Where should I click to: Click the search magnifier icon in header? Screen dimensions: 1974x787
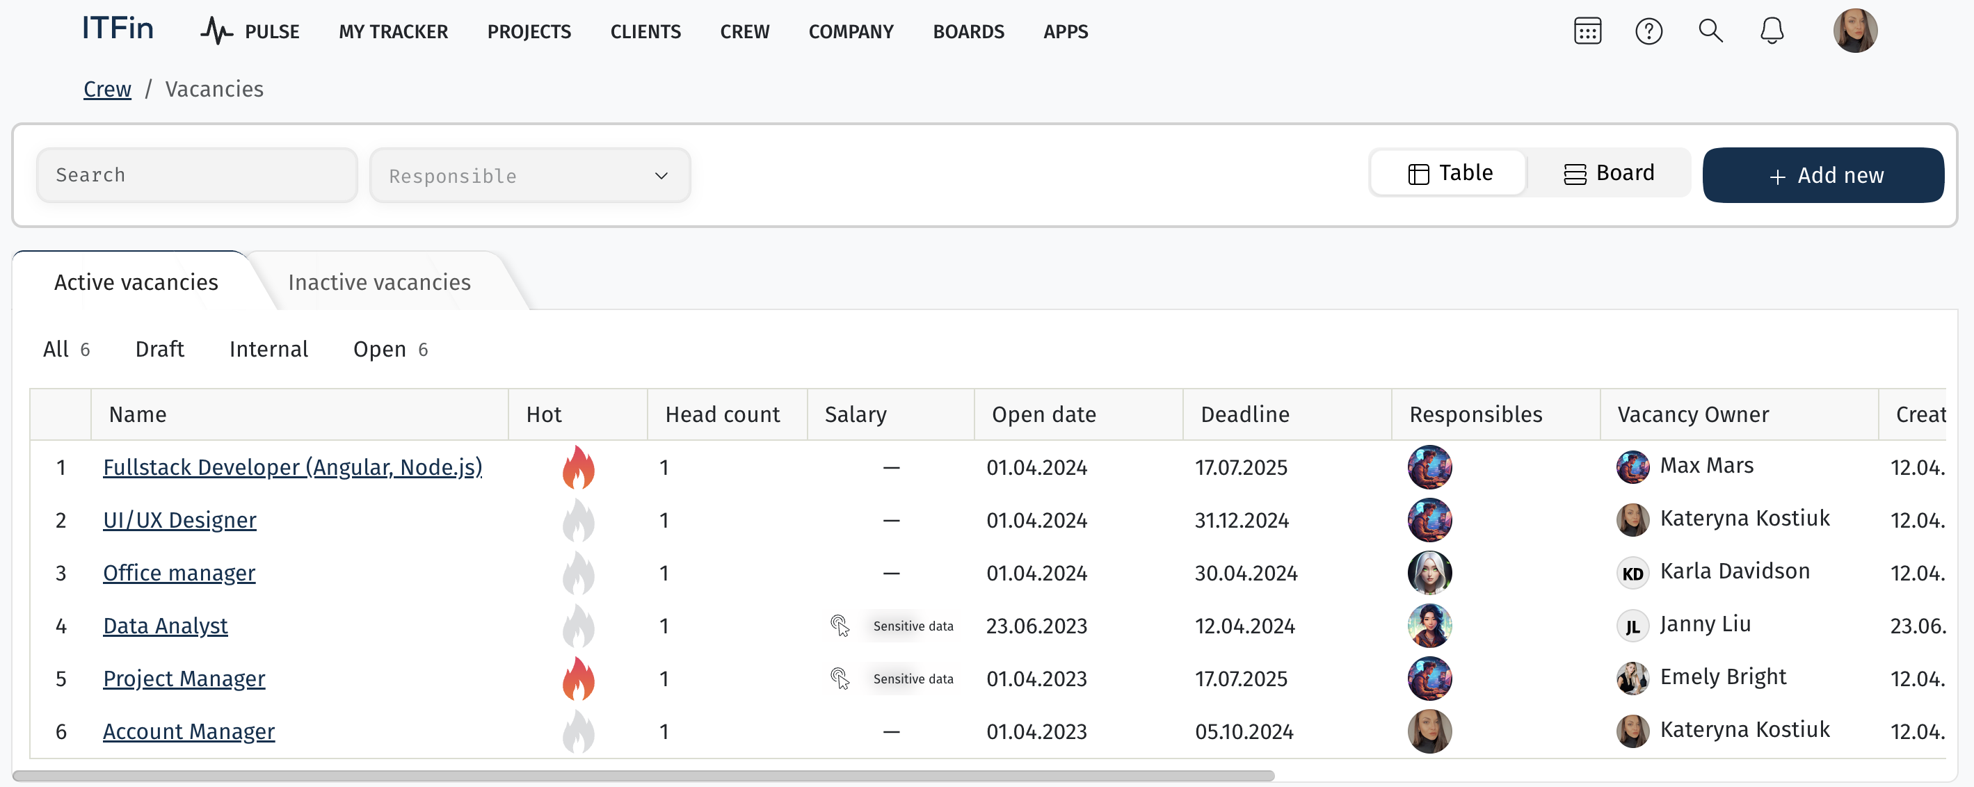coord(1710,31)
